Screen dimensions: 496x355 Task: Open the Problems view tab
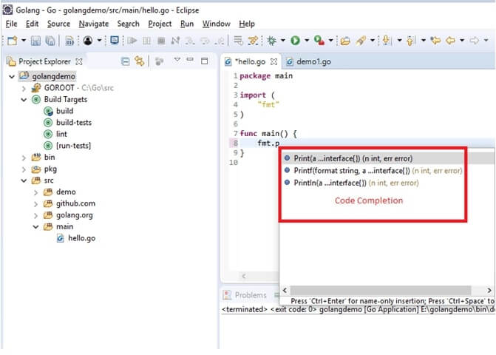[x=249, y=294]
